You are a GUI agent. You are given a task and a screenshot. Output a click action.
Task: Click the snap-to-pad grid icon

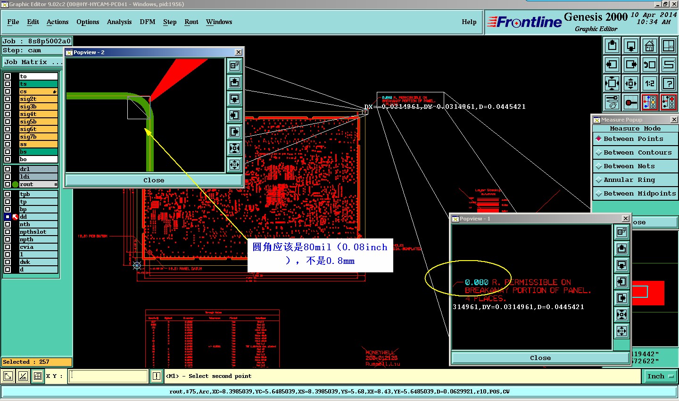631,102
